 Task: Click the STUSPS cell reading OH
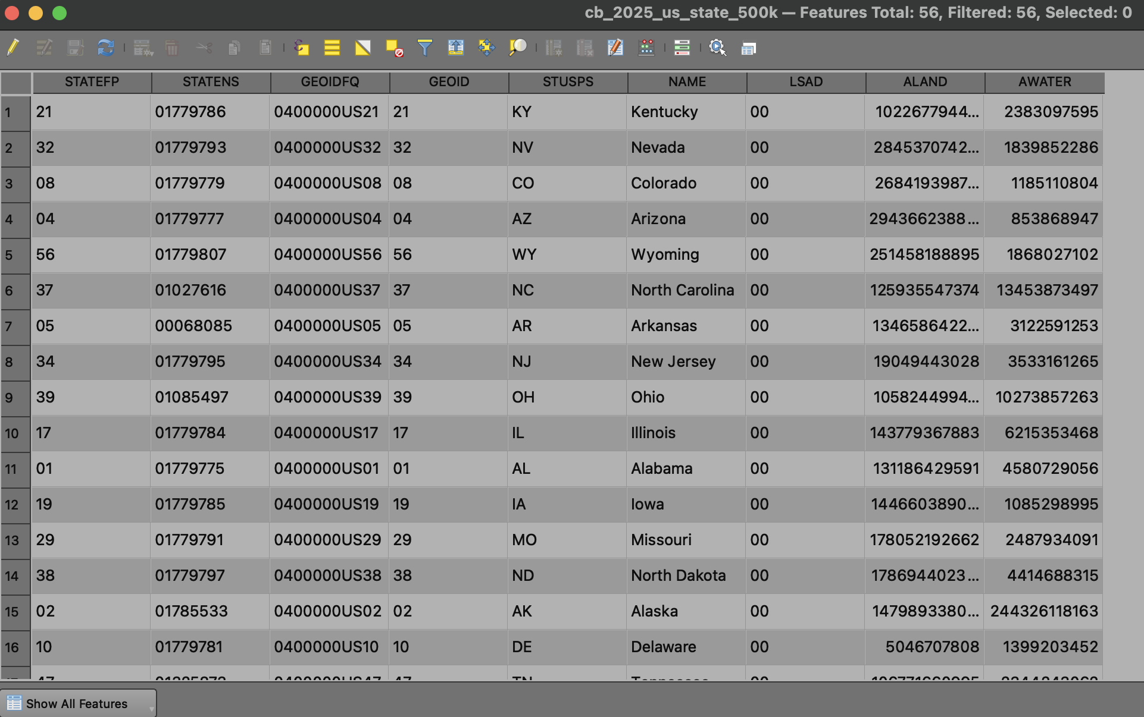567,397
